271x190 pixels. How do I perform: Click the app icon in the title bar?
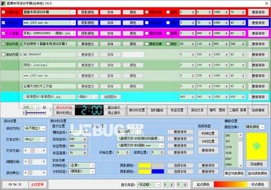(x=3, y=3)
